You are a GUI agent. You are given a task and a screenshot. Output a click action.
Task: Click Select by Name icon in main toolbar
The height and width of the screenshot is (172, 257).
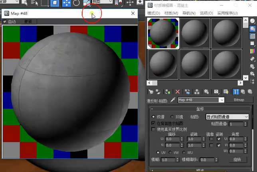pyautogui.click(x=34, y=3)
